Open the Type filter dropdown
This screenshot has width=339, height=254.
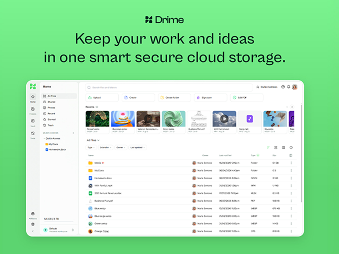tap(91, 147)
